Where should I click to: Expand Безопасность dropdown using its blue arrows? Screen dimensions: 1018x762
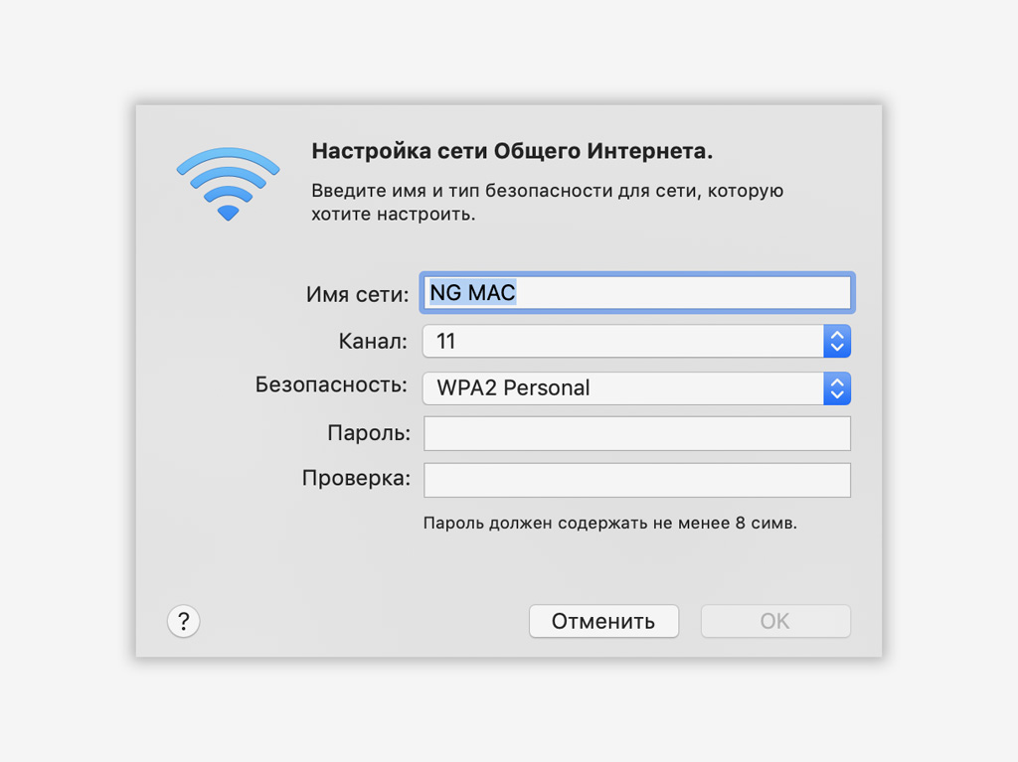pyautogui.click(x=837, y=388)
